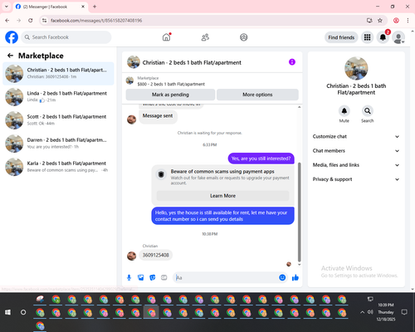The image size is (415, 332).
Task: Open the Friends icon in top navigation
Action: tap(205, 37)
